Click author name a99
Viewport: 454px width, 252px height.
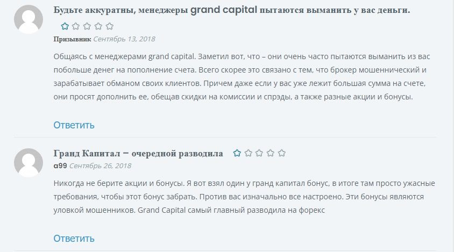click(x=60, y=166)
